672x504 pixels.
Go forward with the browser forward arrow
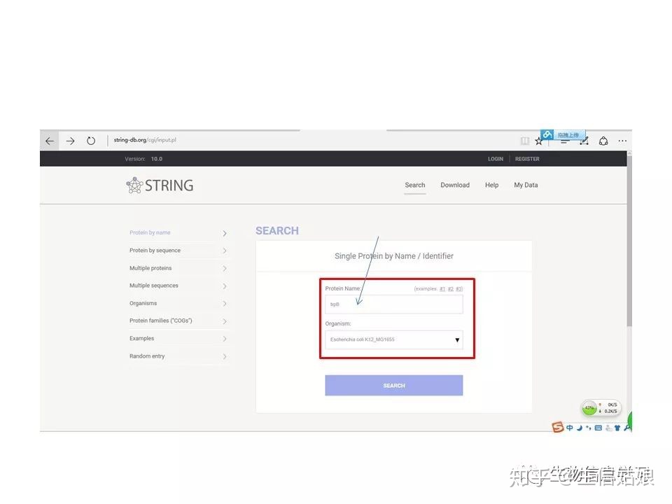(70, 141)
